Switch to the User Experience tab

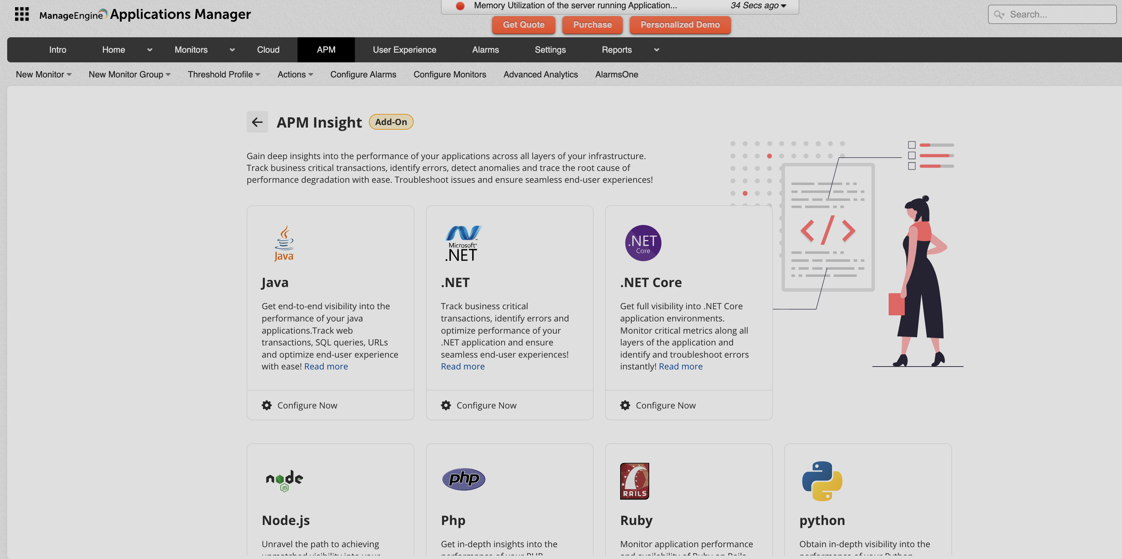(x=404, y=50)
